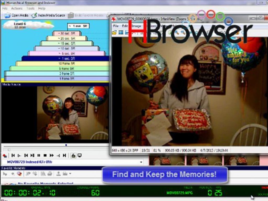Click the Media Source video preview
The image size is (268, 201).
(x=55, y=114)
